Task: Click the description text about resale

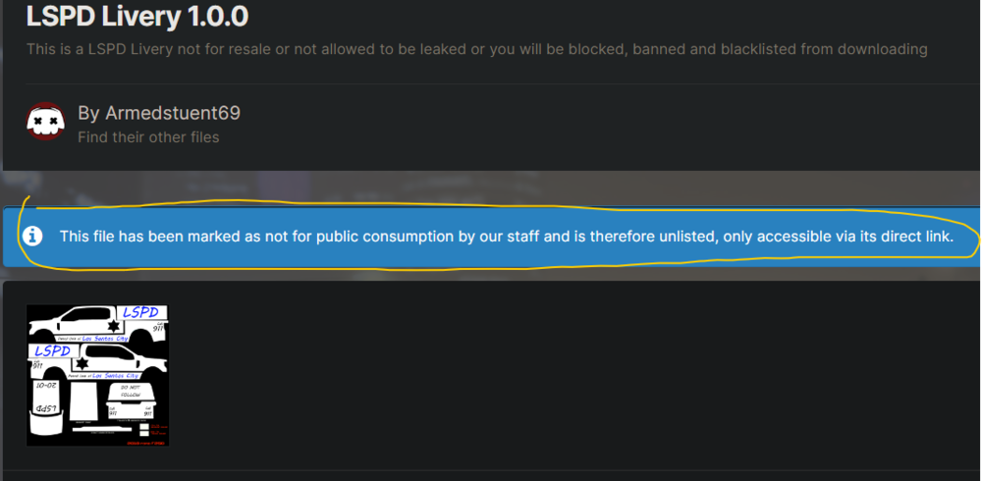Action: pos(476,48)
